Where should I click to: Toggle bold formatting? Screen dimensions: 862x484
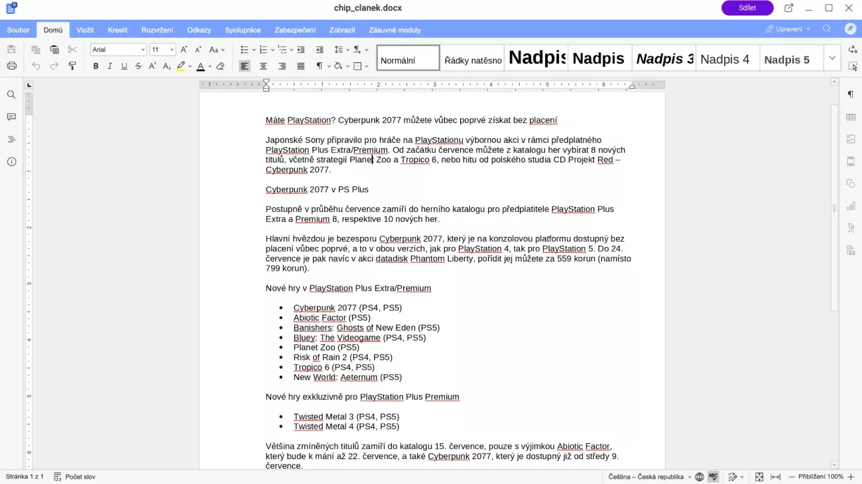pyautogui.click(x=95, y=66)
